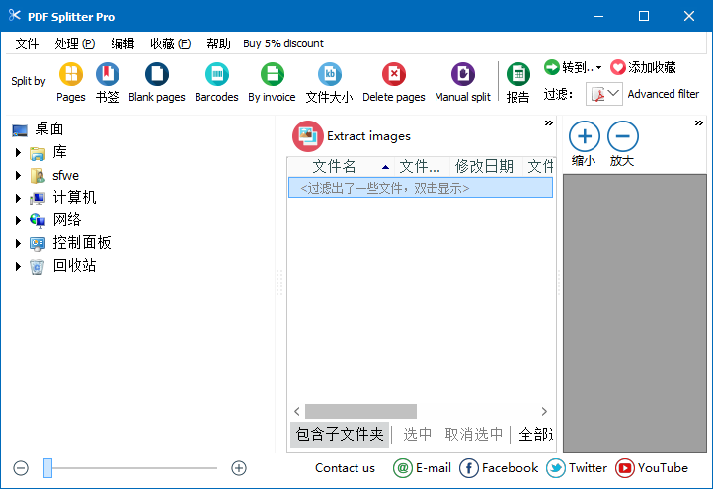Click the Extract images icon
Viewport: 713px width, 489px height.
tap(308, 136)
